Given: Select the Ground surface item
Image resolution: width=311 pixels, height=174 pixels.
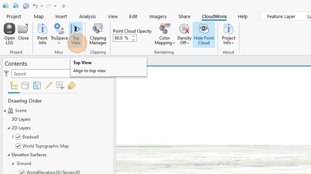Looking at the screenshot, I should [x=24, y=164].
